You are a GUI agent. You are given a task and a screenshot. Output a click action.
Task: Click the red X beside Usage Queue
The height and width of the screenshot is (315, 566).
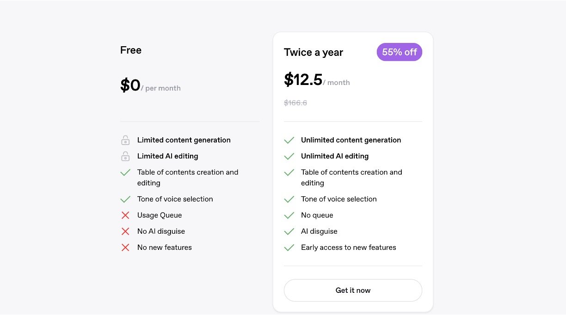[125, 215]
